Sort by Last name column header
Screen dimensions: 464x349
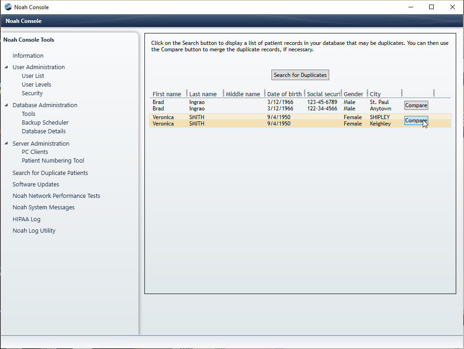(x=203, y=94)
